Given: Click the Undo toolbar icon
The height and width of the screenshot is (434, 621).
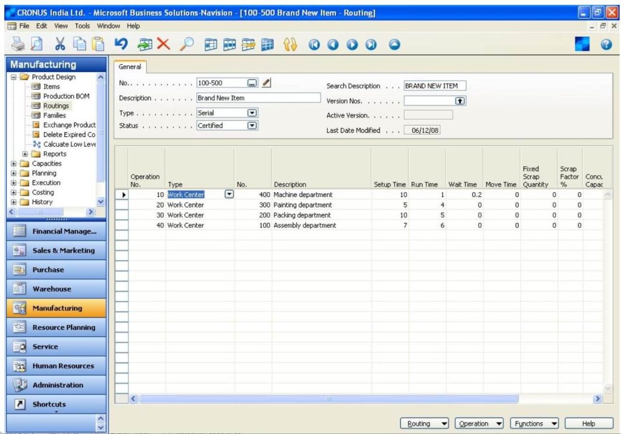Looking at the screenshot, I should click(x=121, y=44).
